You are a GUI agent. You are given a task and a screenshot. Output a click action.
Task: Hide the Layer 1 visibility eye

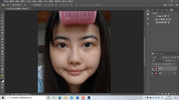(x=152, y=68)
